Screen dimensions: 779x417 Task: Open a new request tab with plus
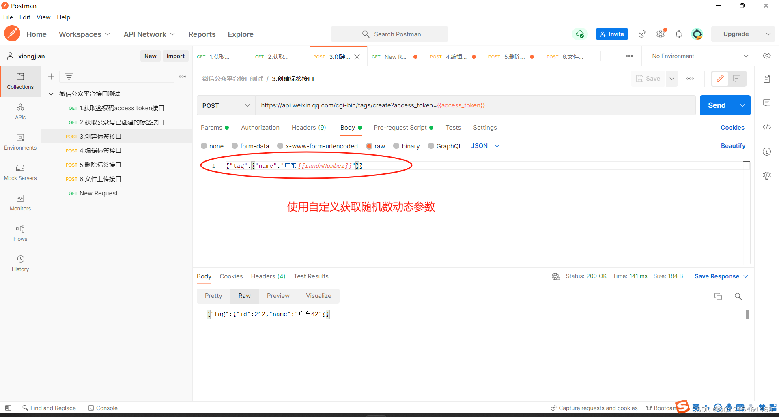tap(611, 56)
